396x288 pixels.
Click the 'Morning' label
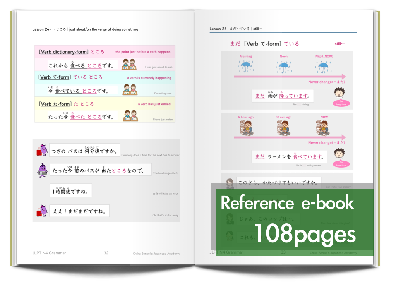[x=246, y=57]
